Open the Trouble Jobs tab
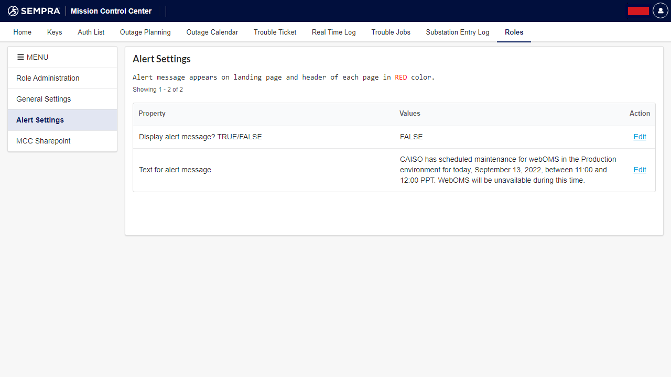Viewport: 671px width, 377px height. coord(391,32)
